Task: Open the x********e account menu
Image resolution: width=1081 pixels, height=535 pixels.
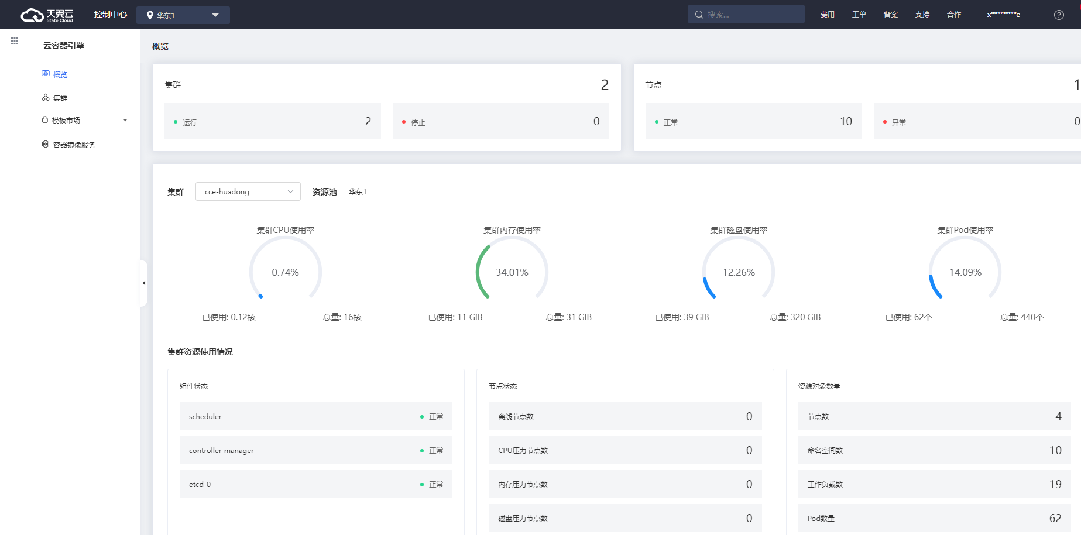Action: pos(1004,15)
